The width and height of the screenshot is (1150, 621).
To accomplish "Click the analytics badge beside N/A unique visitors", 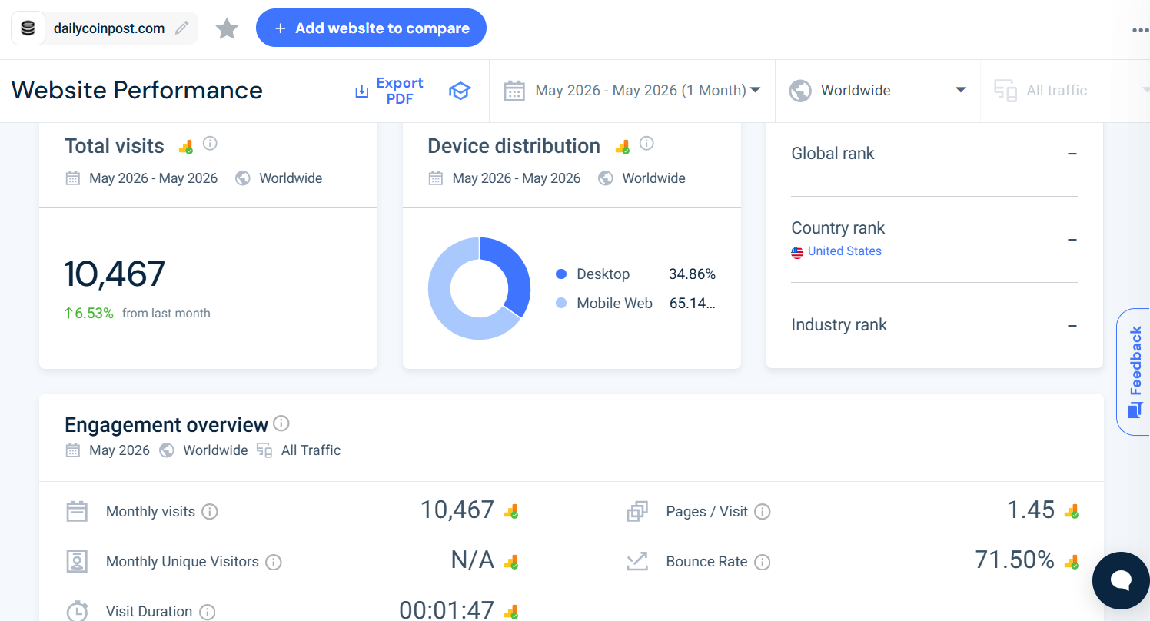I will click(511, 562).
